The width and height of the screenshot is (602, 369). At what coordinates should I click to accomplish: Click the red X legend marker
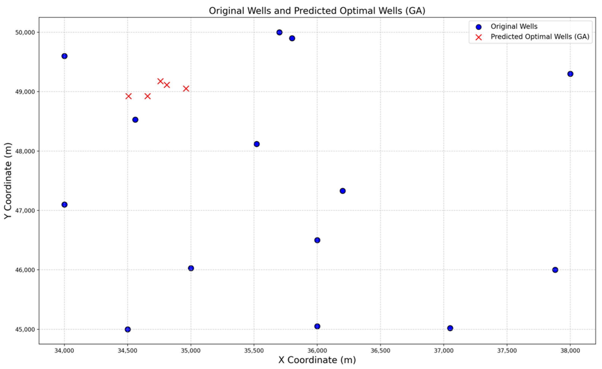479,37
